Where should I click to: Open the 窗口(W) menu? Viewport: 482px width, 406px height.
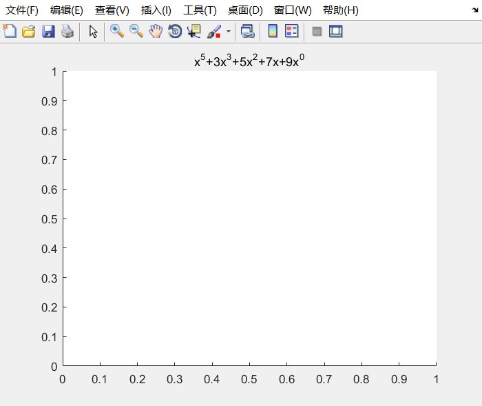pos(293,10)
